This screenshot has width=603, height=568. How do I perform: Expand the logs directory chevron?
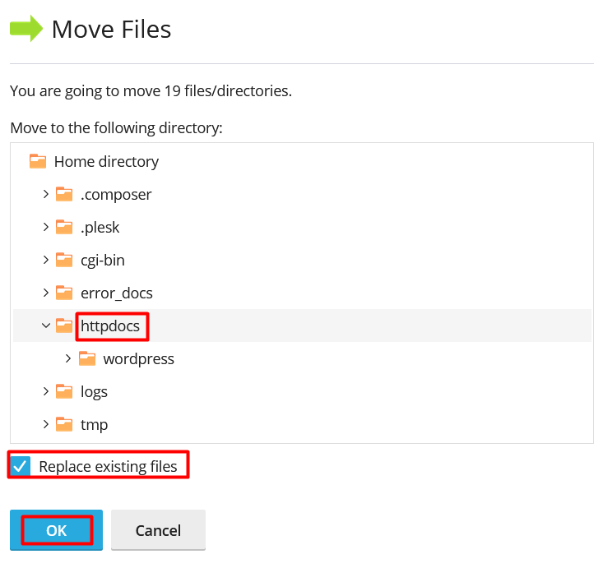point(46,392)
